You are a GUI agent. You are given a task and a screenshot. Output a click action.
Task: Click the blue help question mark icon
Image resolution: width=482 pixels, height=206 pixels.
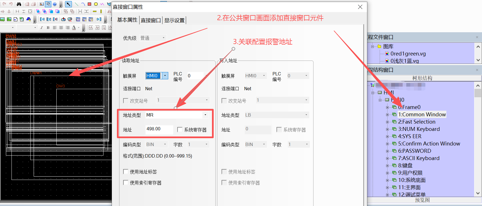click(55, 4)
